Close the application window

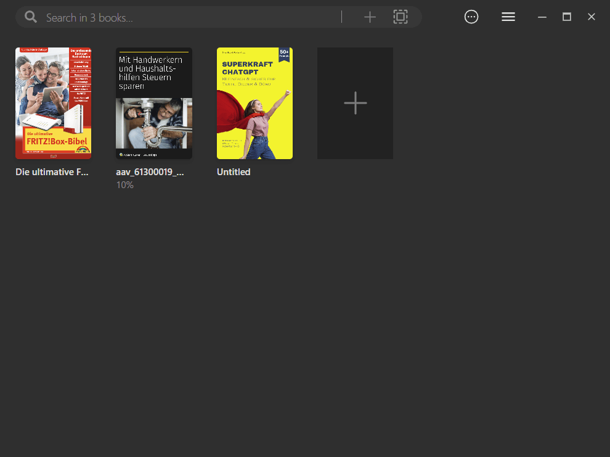coord(591,17)
